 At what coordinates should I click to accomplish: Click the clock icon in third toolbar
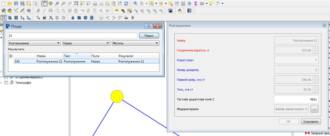(63, 18)
